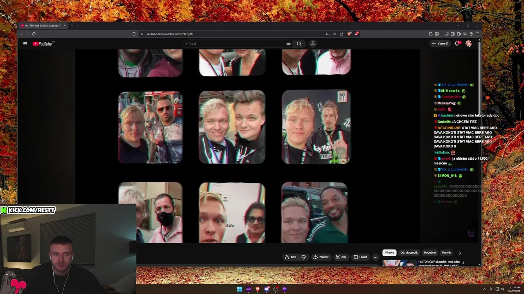
Task: Click chat username MufasaPog
Action: (x=446, y=103)
